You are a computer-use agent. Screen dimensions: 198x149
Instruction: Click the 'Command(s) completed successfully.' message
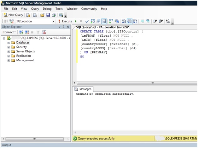(x=105, y=94)
